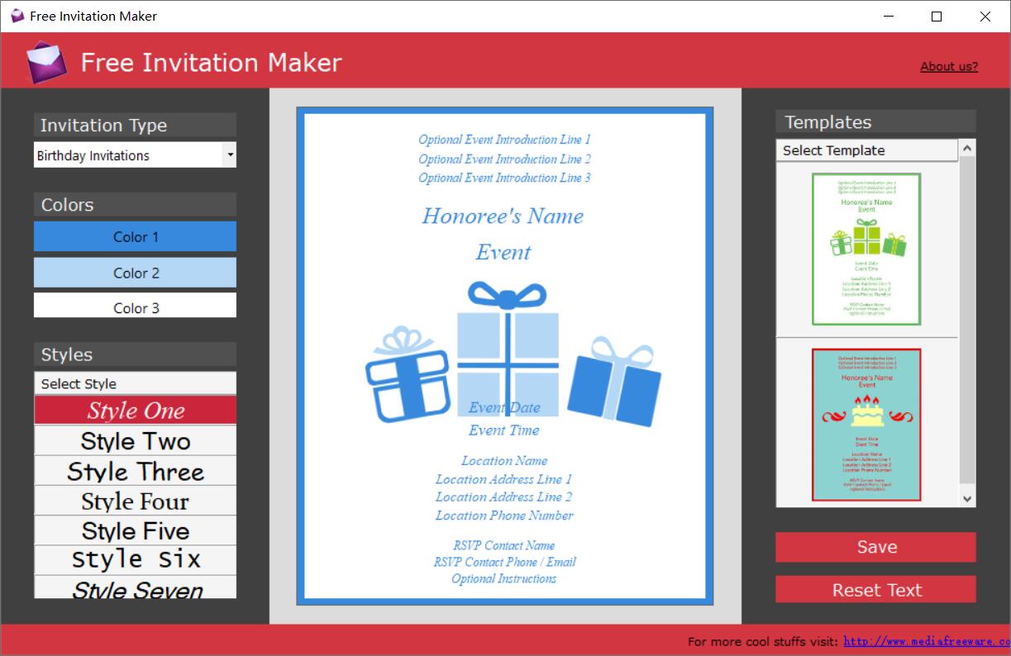Click the purple envelope app logo
Viewport: 1011px width, 656px height.
pos(45,62)
